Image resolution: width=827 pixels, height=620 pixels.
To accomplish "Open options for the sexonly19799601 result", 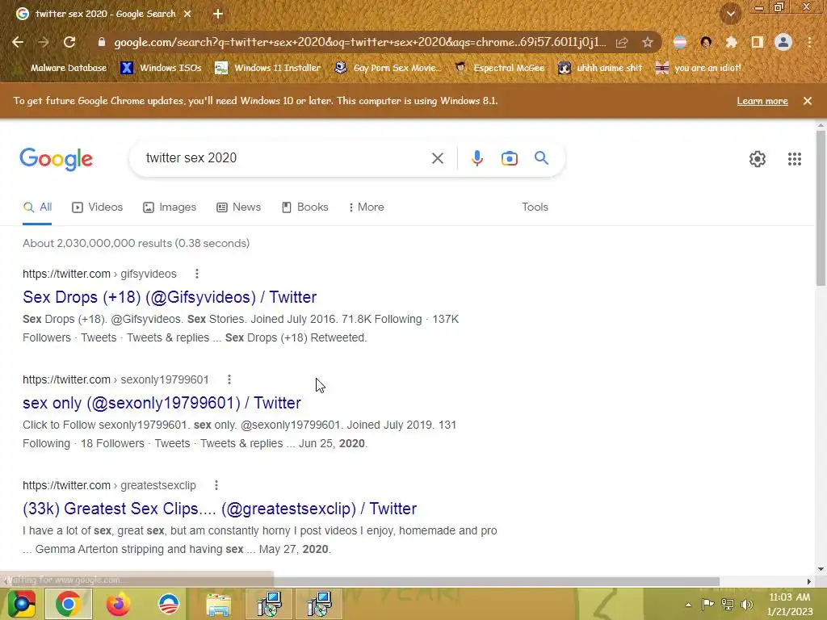I will point(229,379).
